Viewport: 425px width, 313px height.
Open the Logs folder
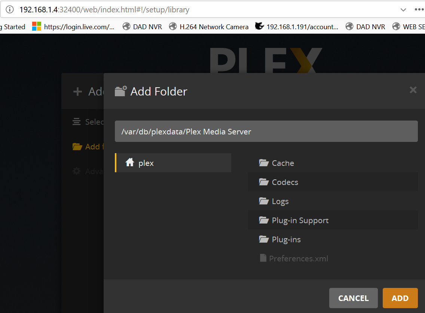coord(333,201)
